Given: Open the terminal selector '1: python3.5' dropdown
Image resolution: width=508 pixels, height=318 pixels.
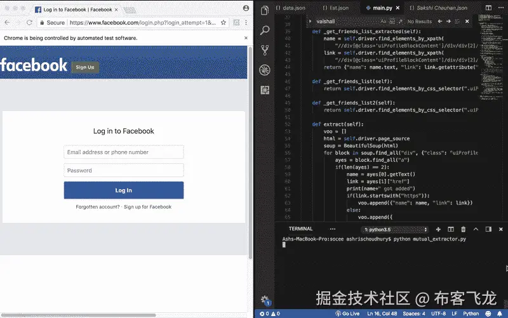Looking at the screenshot, I should tap(394, 230).
